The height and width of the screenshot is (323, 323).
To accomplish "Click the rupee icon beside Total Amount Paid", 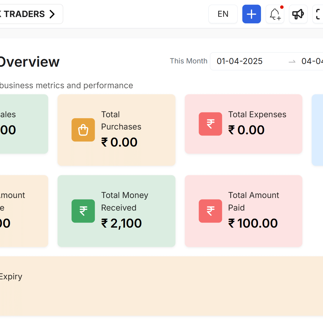I will tap(210, 211).
